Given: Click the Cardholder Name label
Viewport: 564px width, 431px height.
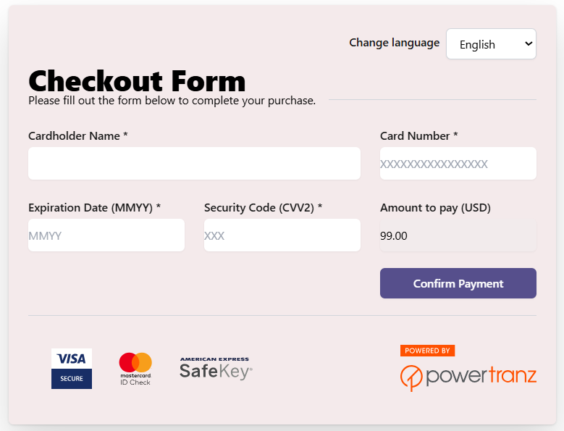Looking at the screenshot, I should pos(77,135).
